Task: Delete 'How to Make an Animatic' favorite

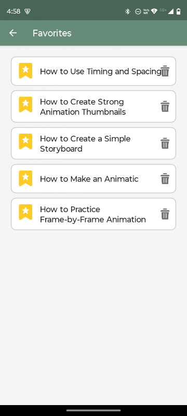Action: coord(165,178)
